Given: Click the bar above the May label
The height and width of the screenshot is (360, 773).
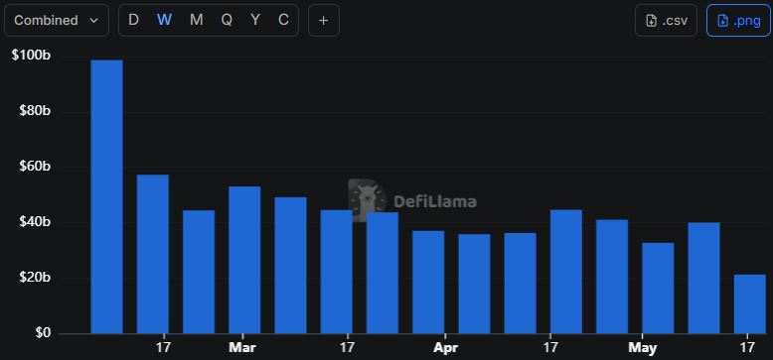Looking at the screenshot, I should pyautogui.click(x=658, y=289).
